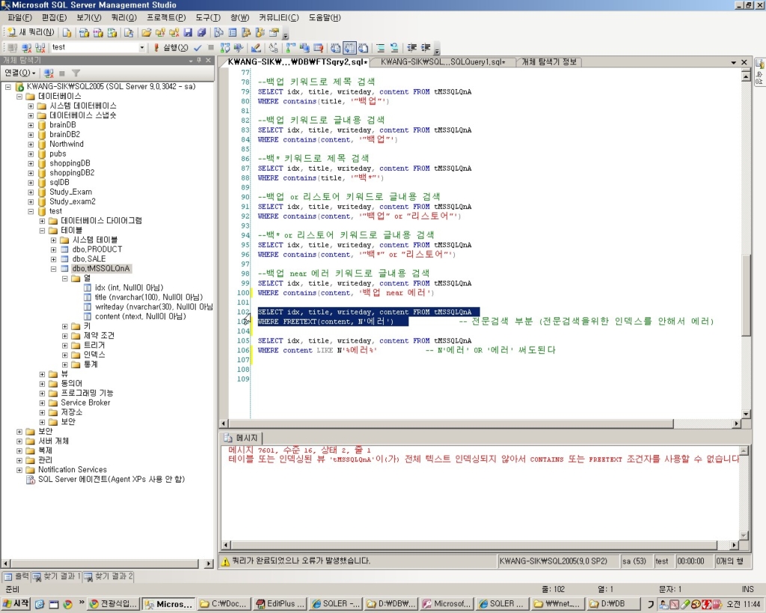Click the editor vertical scrollbar thumb
This screenshot has height=613, width=766.
pyautogui.click(x=746, y=296)
